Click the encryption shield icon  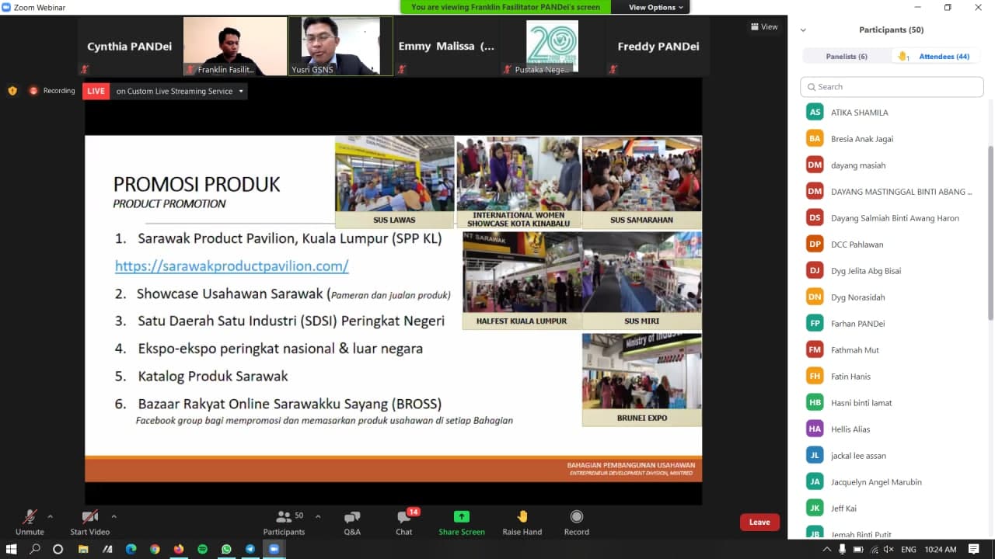[12, 91]
